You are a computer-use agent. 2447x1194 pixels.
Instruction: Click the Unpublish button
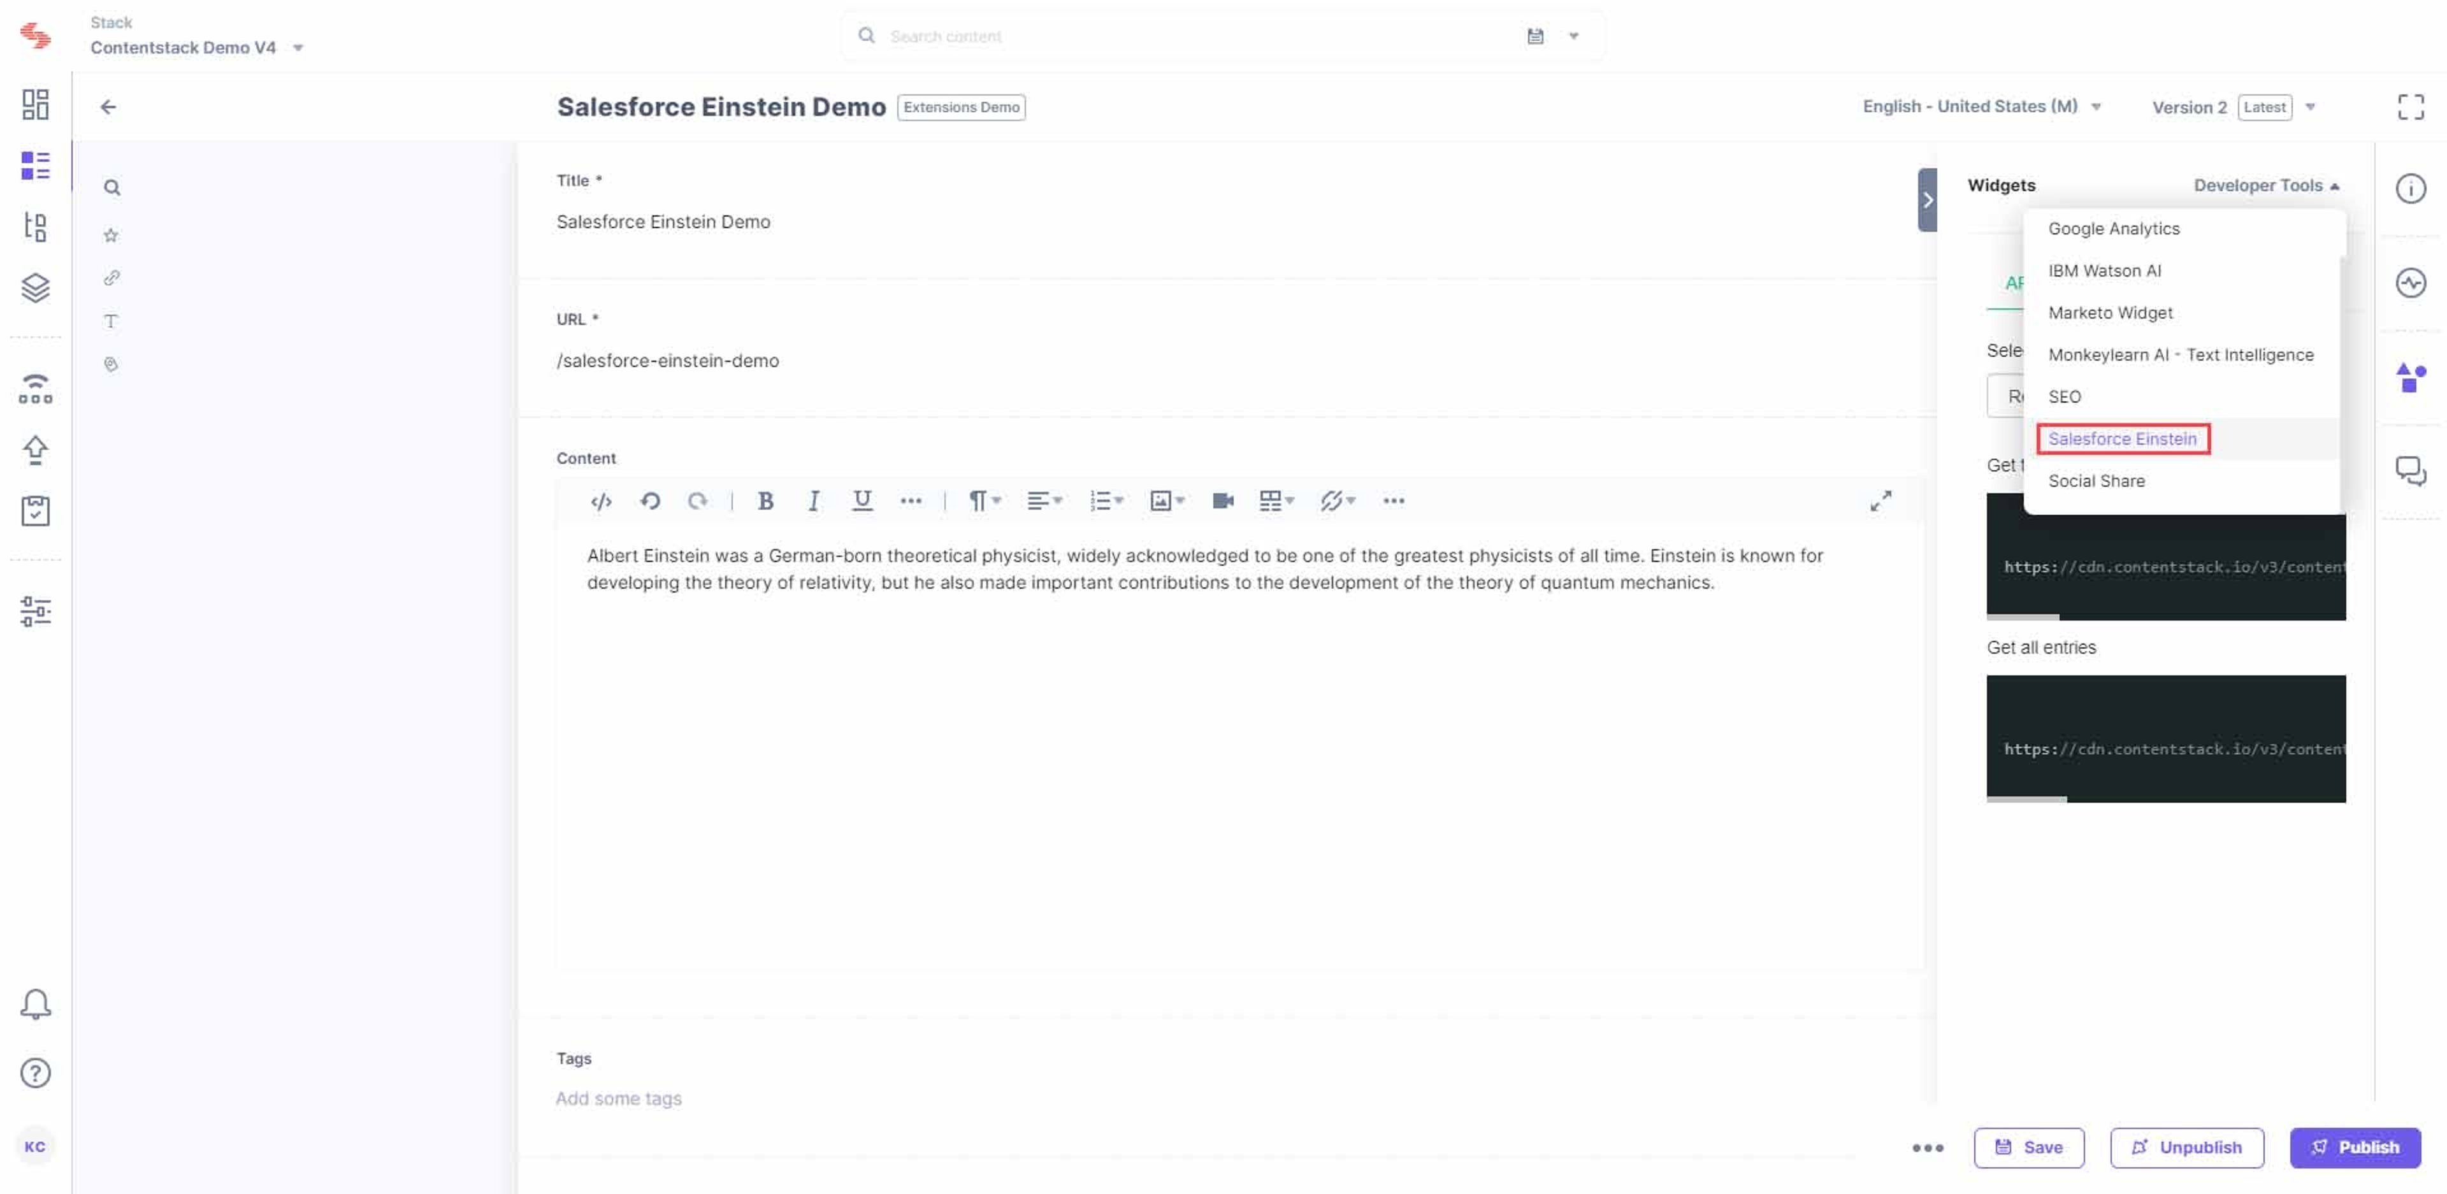[2187, 1146]
